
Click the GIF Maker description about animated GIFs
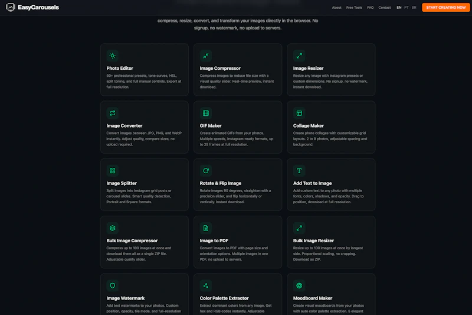point(237,139)
